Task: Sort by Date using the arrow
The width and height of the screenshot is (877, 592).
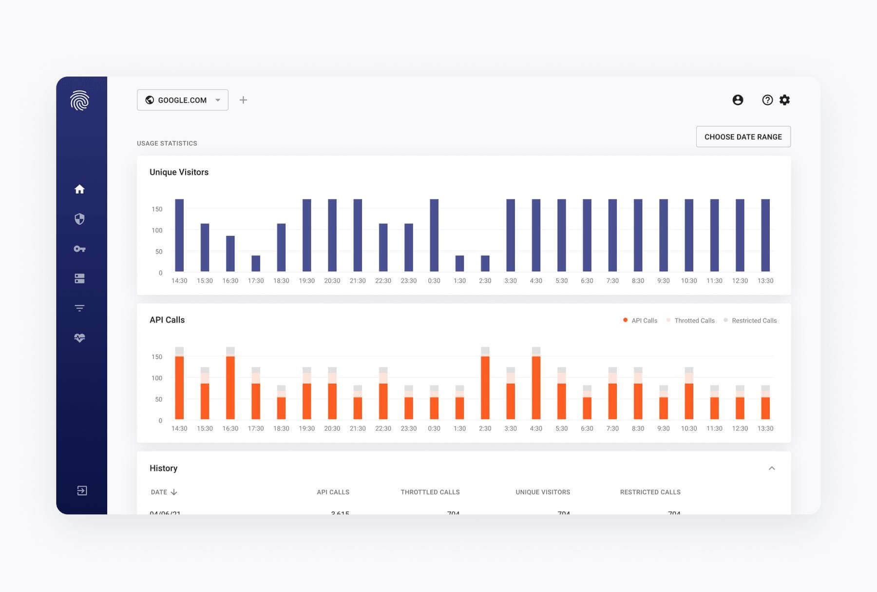Action: click(x=173, y=492)
